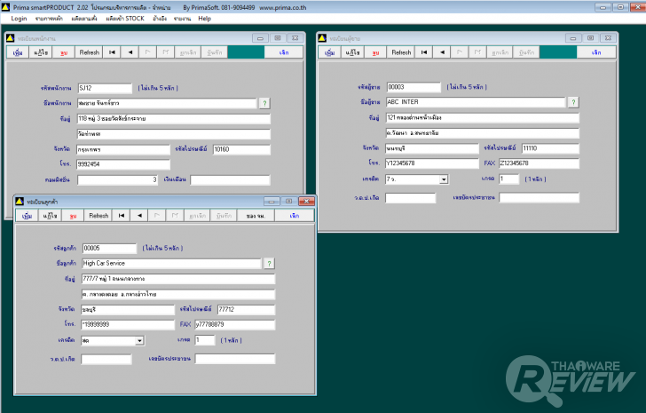Image resolution: width=646 pixels, height=413 pixels.
Task: Click supplier phone field Y12345678
Action: coord(432,163)
